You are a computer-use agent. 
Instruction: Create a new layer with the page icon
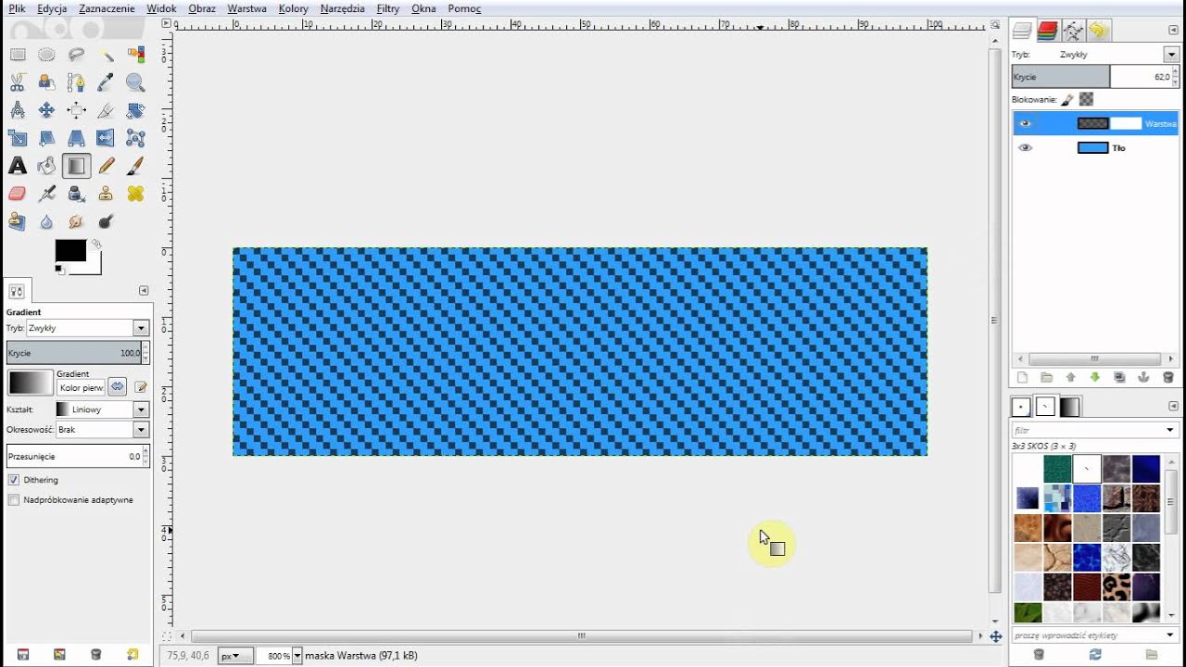coord(1023,377)
